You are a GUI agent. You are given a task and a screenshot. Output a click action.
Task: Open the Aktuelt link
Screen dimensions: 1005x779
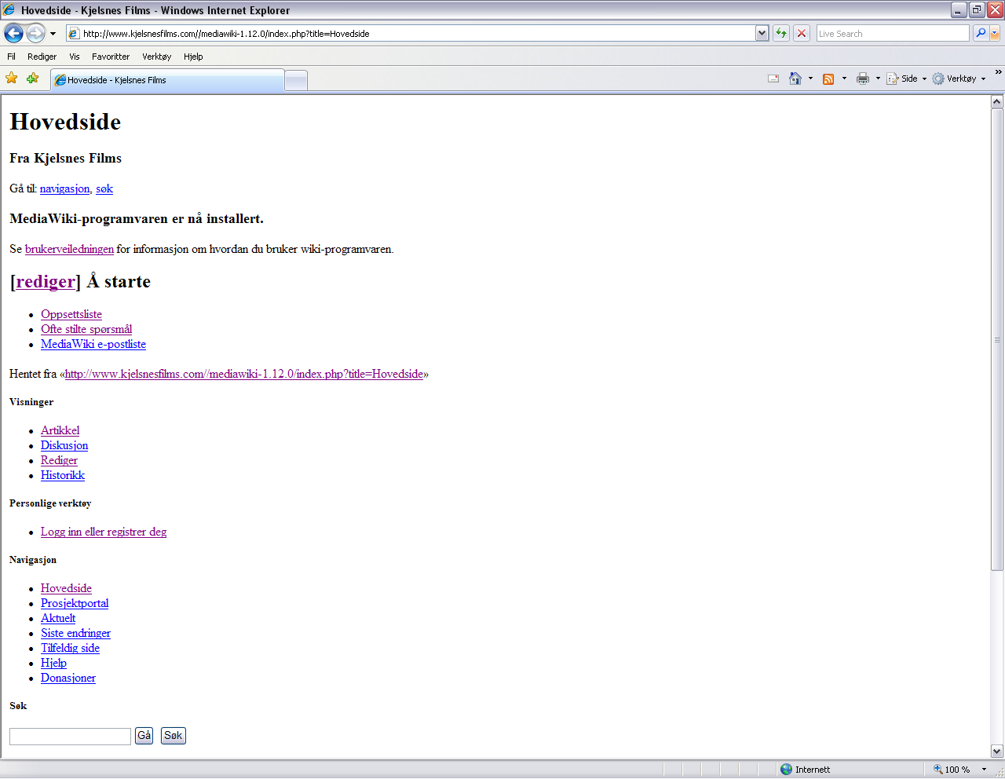click(x=58, y=618)
